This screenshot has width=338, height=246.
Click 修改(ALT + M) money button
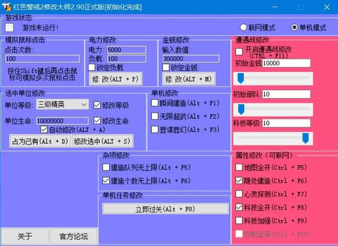189,79
